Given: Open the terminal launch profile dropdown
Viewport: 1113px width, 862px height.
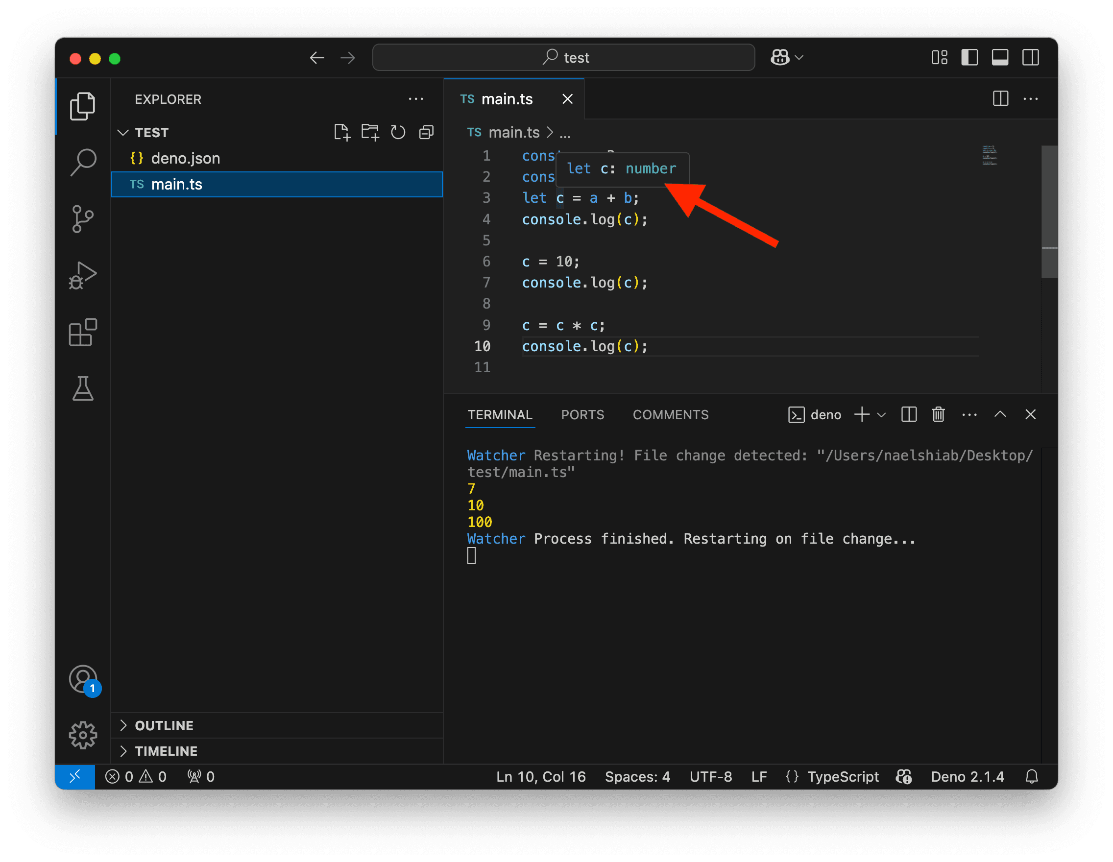Looking at the screenshot, I should 881,415.
